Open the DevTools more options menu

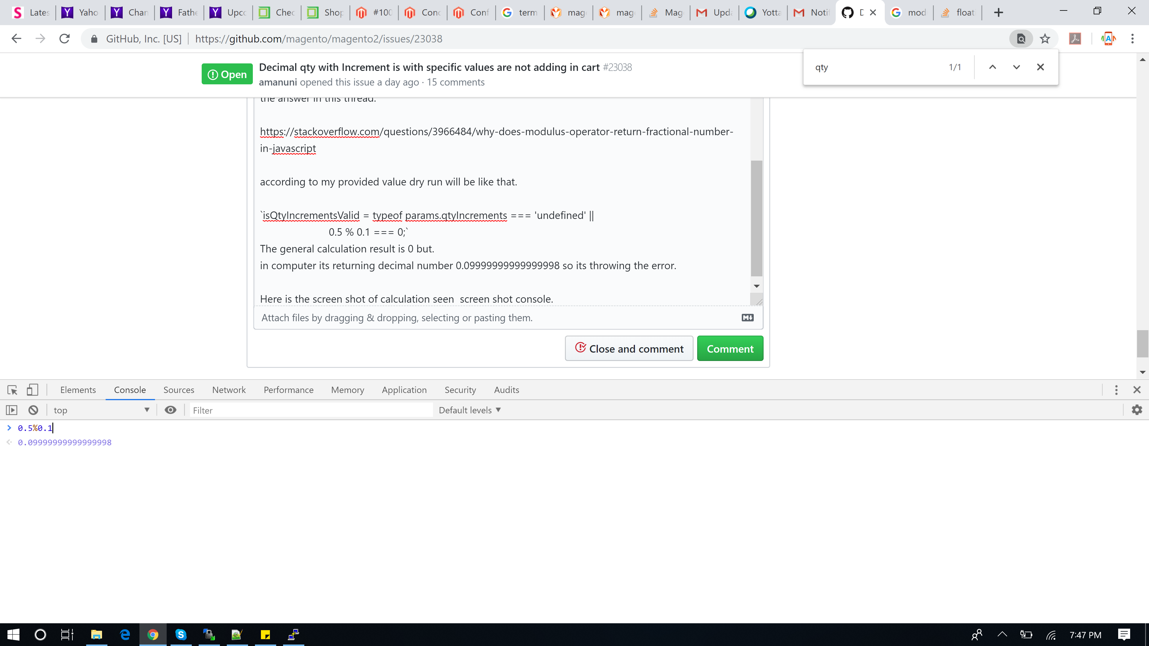[1116, 390]
